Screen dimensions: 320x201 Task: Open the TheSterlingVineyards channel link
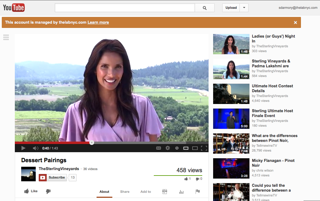click(x=59, y=169)
